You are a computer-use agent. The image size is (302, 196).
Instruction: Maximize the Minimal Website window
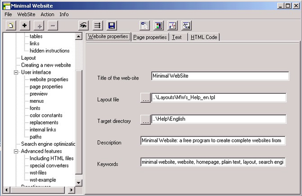(288, 6)
